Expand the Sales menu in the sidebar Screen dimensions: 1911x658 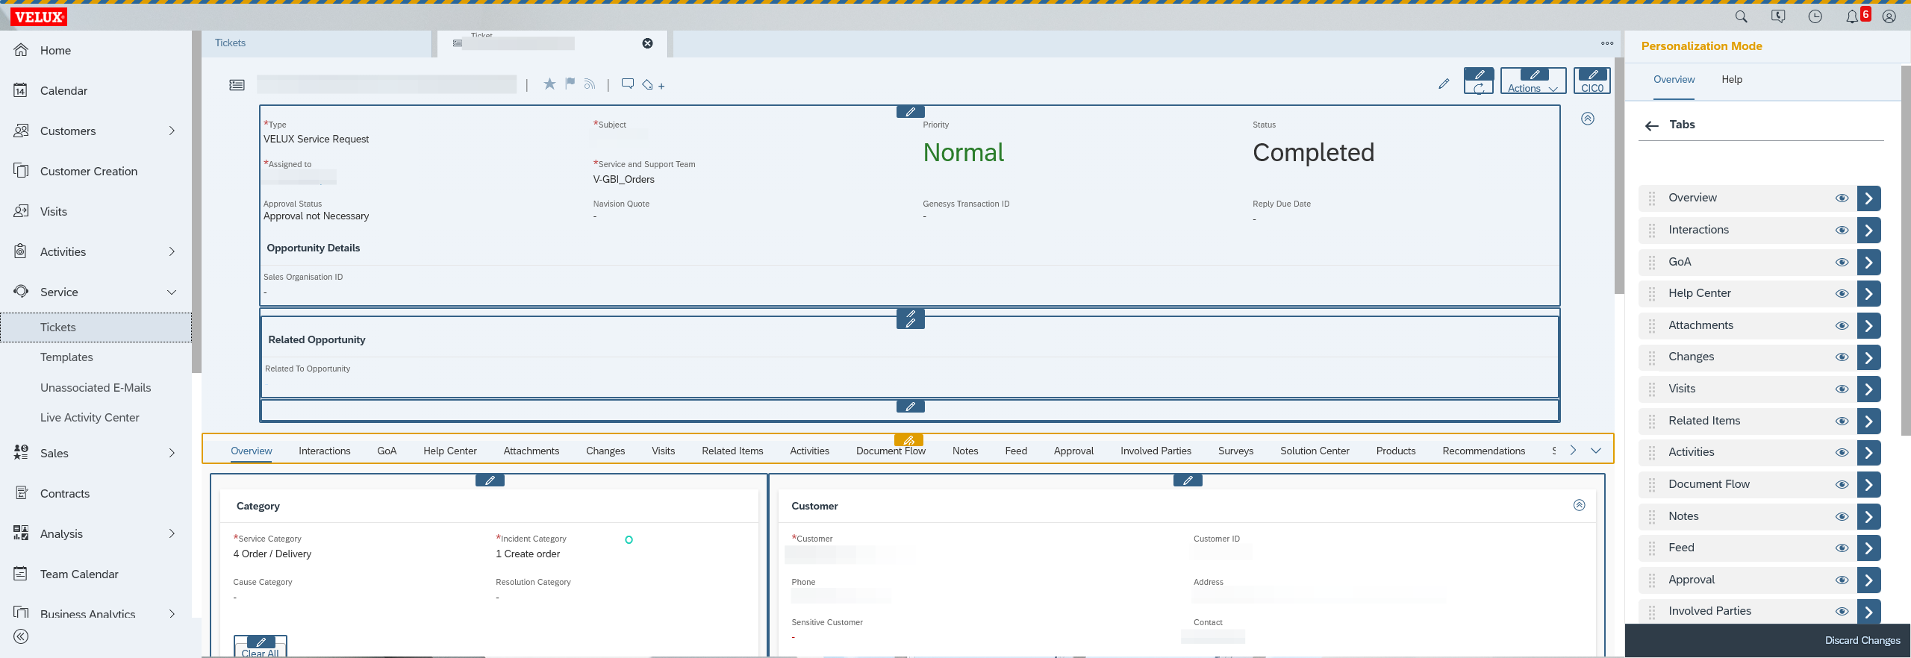(x=172, y=453)
